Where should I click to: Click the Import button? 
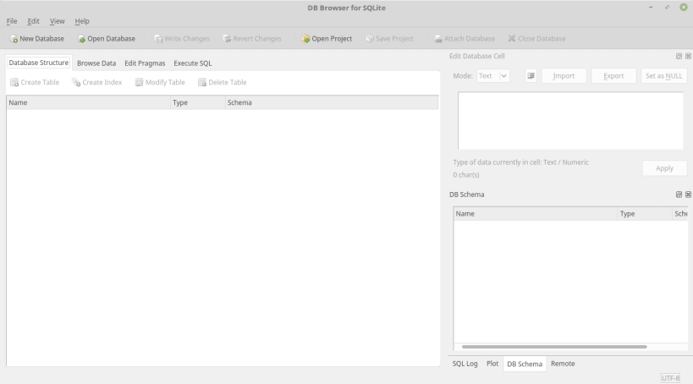pyautogui.click(x=564, y=76)
